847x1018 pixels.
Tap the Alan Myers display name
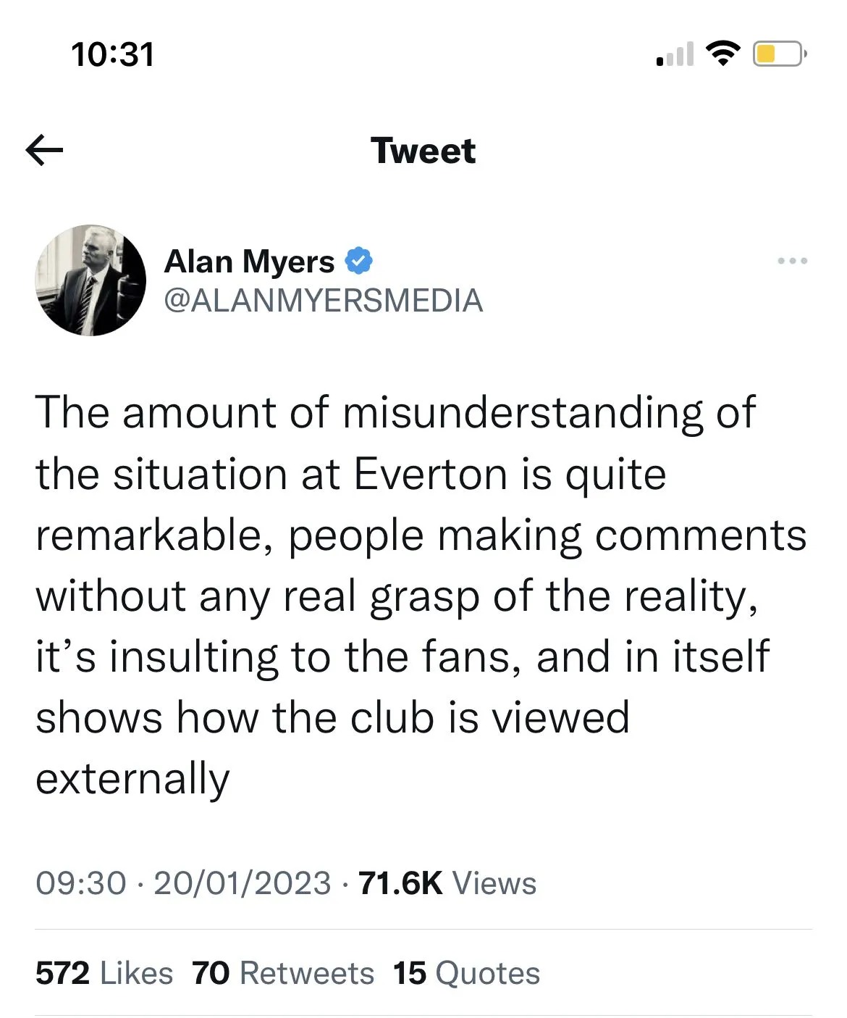(250, 262)
